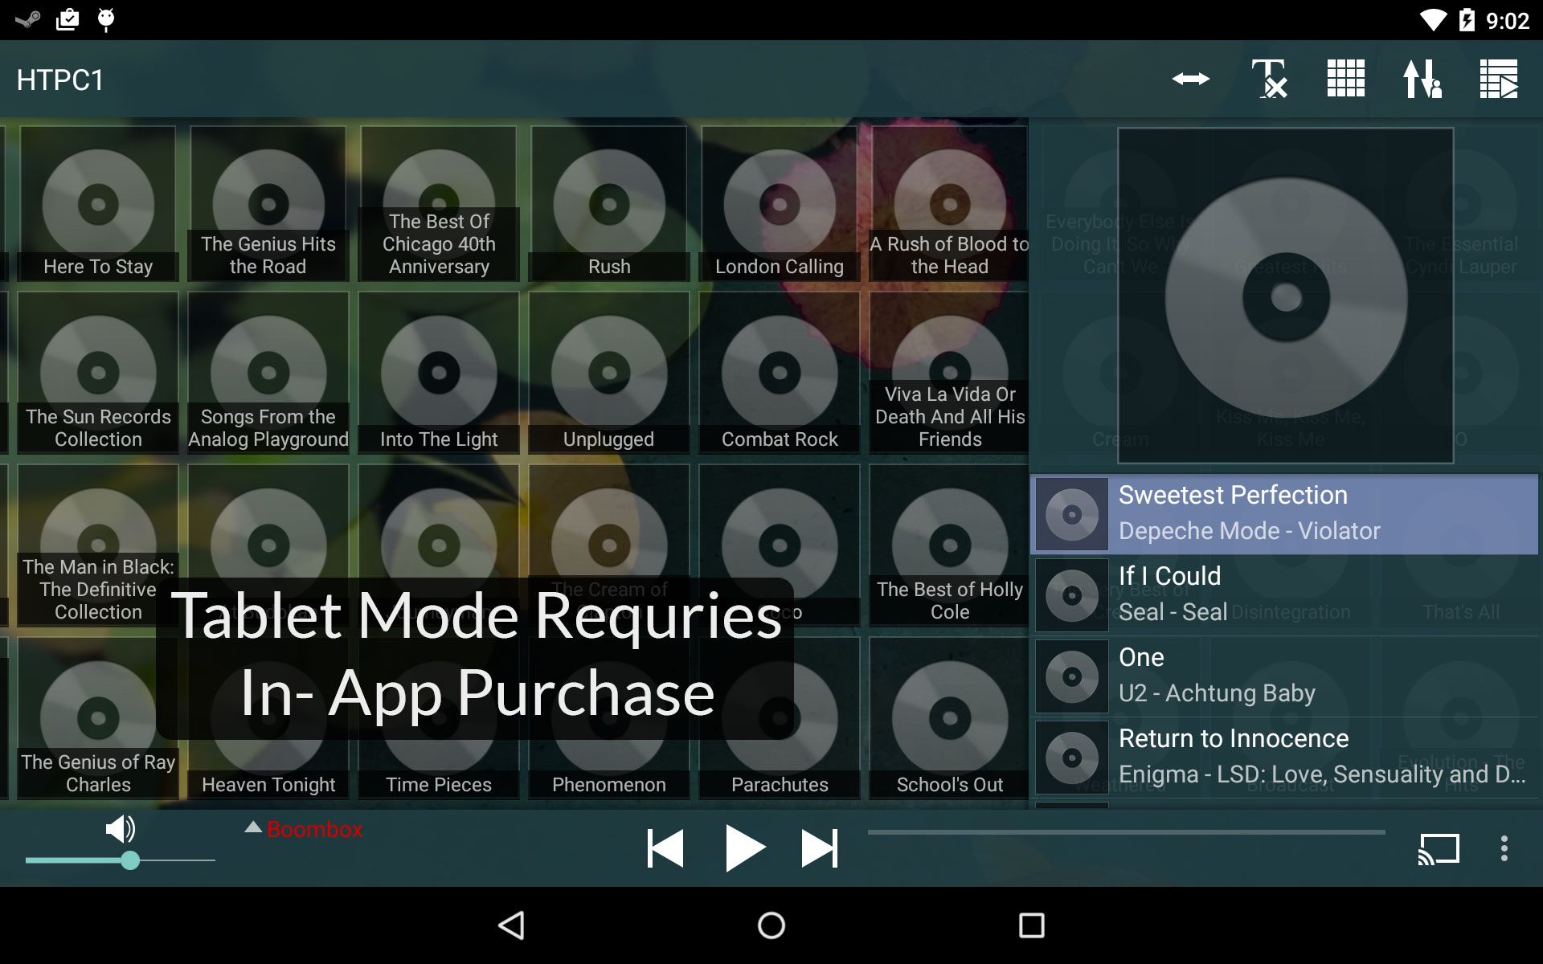1543x964 pixels.
Task: Tap the disc icon beside One
Action: click(1072, 676)
